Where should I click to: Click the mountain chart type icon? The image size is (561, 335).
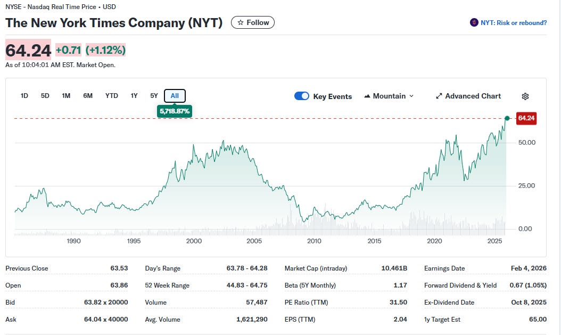367,96
